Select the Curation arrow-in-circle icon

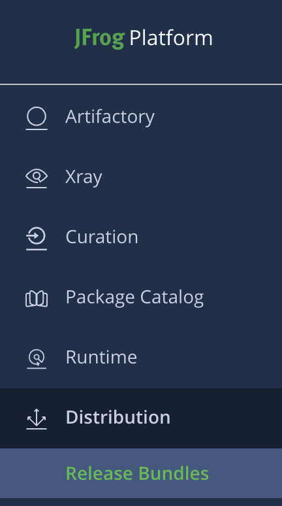[37, 239]
